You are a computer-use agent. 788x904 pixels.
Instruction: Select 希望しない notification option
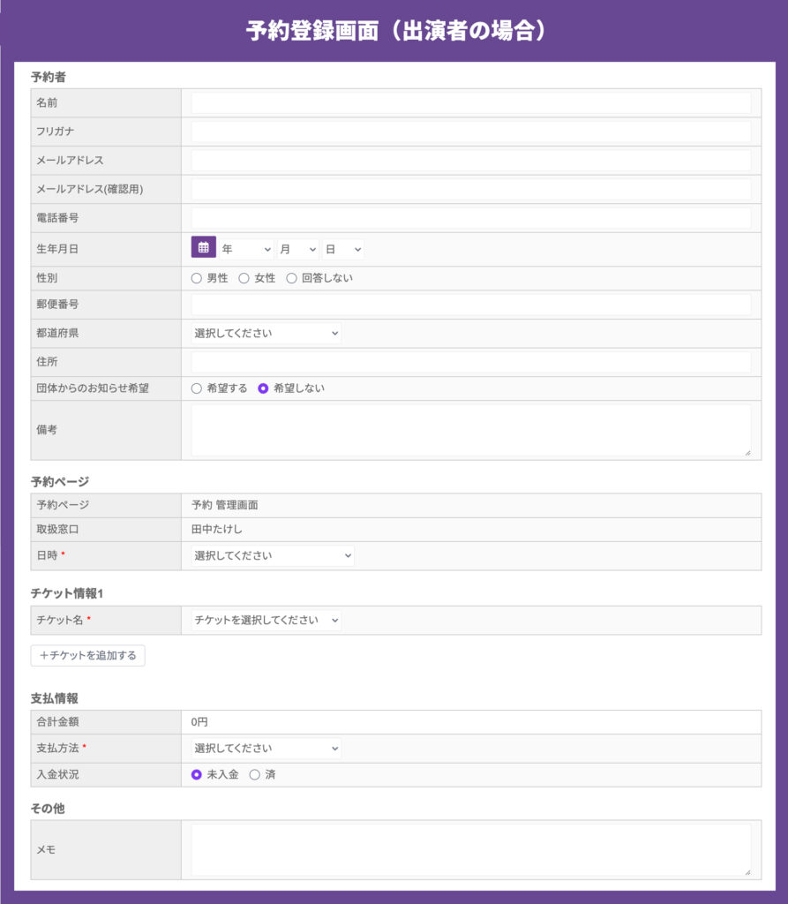coord(264,388)
